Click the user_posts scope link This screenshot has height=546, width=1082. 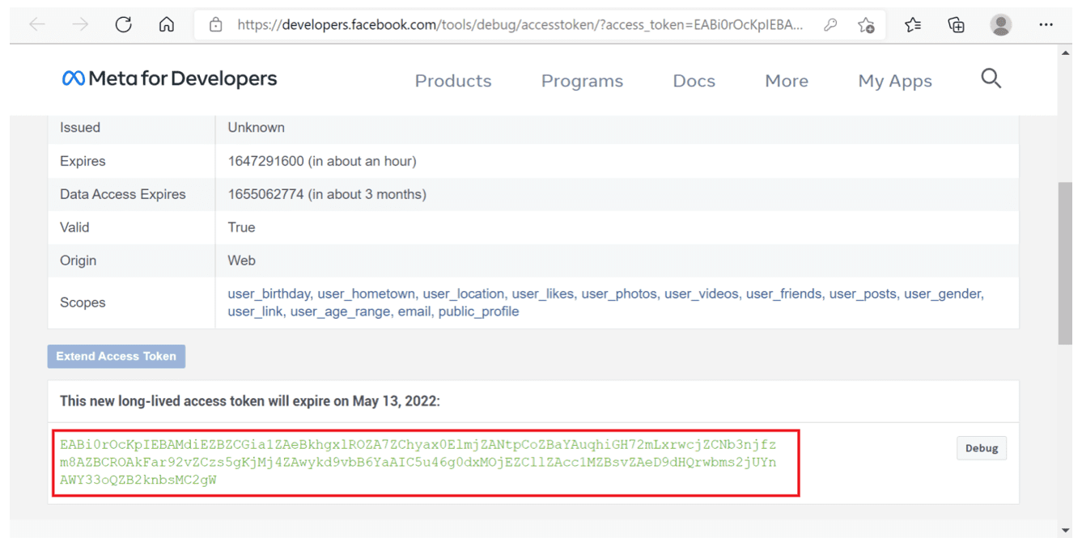[x=863, y=294]
